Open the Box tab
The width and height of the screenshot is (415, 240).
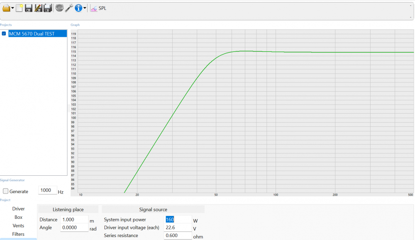pos(18,217)
